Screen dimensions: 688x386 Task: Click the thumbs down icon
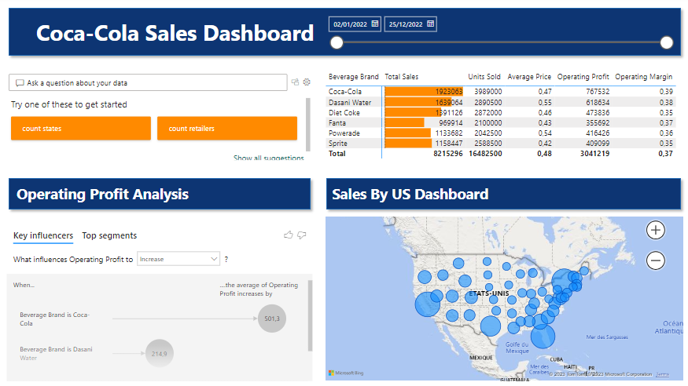[302, 235]
